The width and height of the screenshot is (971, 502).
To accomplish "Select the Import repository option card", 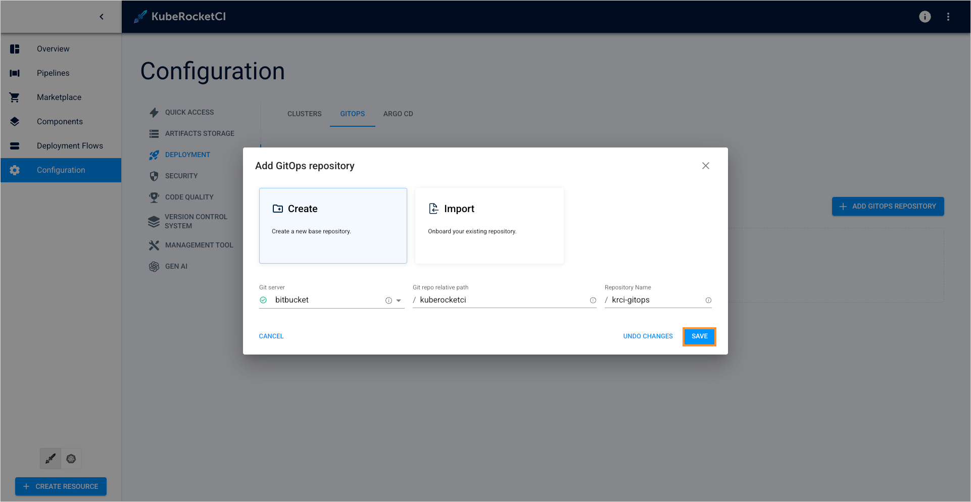I will [489, 225].
